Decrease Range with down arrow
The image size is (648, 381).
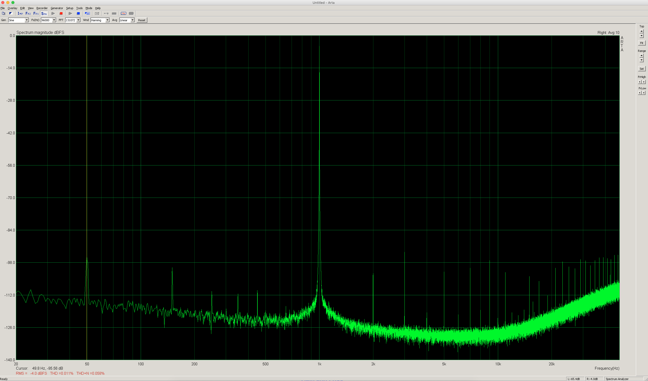(x=642, y=60)
